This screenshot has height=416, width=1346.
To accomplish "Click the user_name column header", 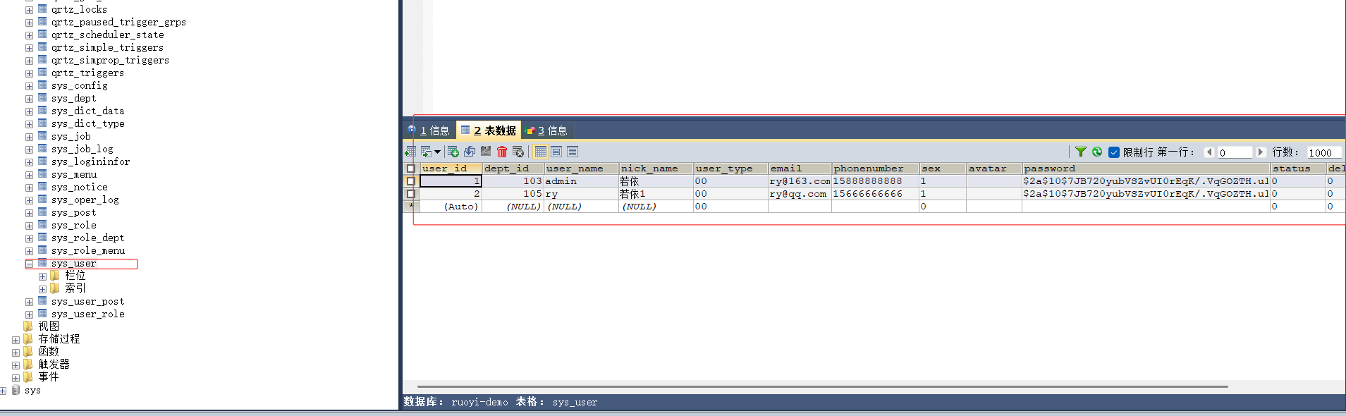I will [x=581, y=169].
